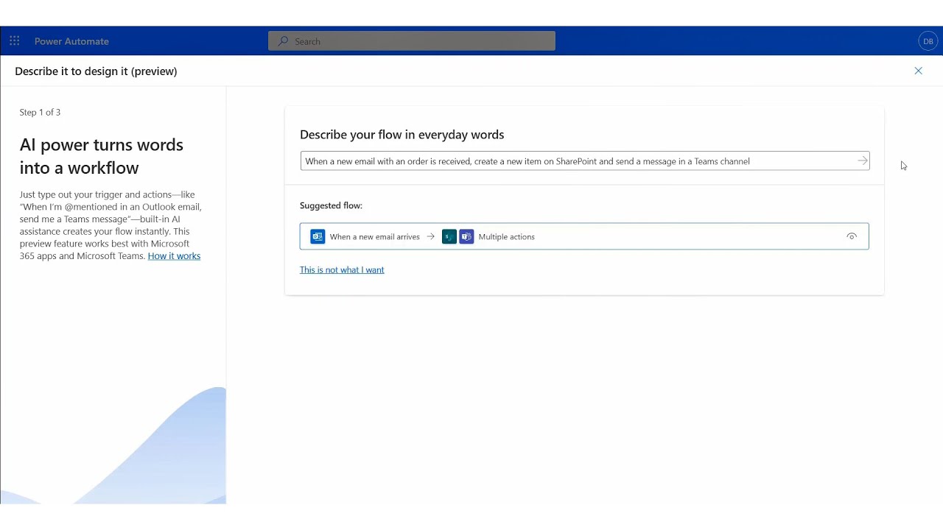Click Describe your flow in everyday words heading
The width and height of the screenshot is (943, 530).
pos(402,135)
